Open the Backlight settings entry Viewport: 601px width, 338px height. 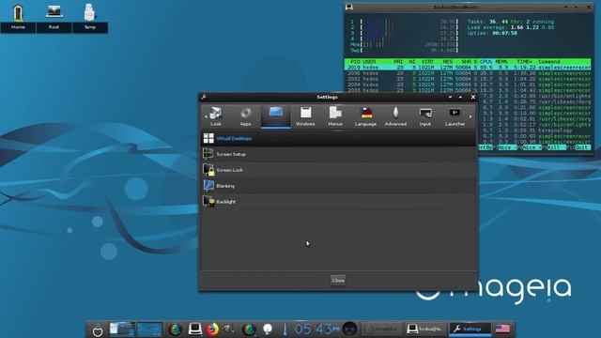(x=339, y=202)
